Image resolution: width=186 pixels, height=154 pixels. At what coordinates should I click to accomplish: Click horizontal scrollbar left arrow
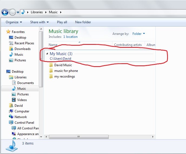(x=46, y=137)
